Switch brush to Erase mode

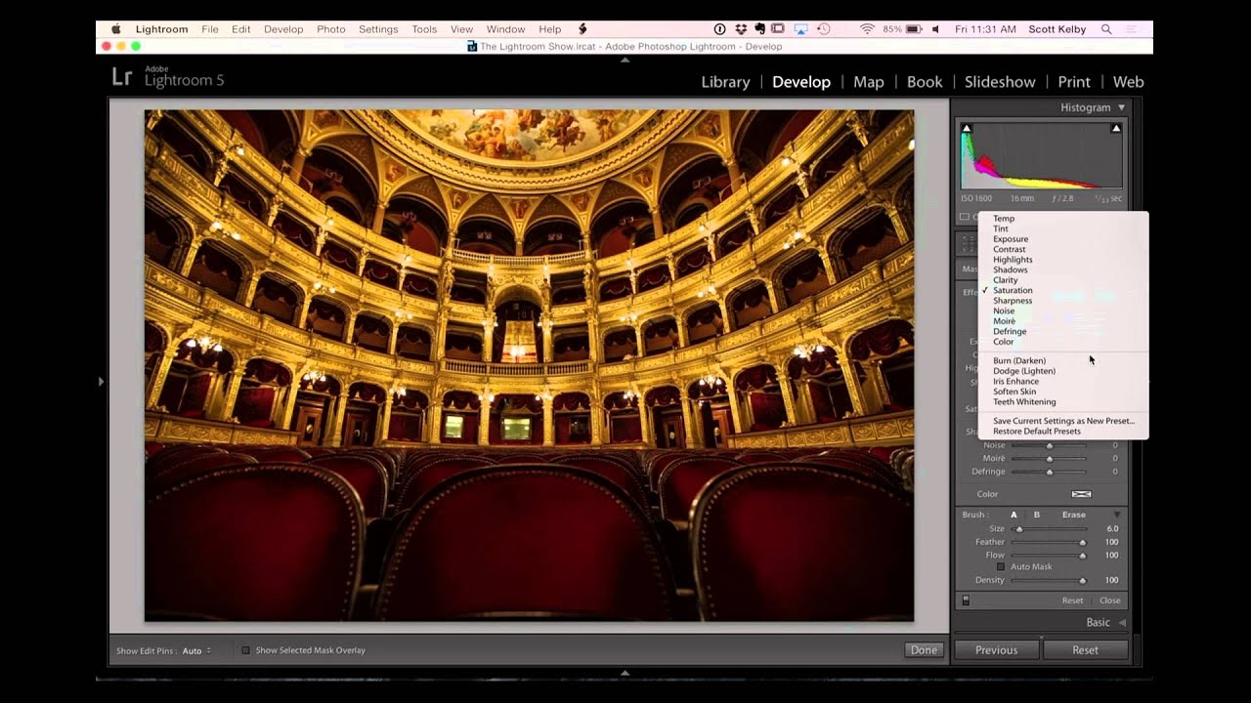[1074, 515]
